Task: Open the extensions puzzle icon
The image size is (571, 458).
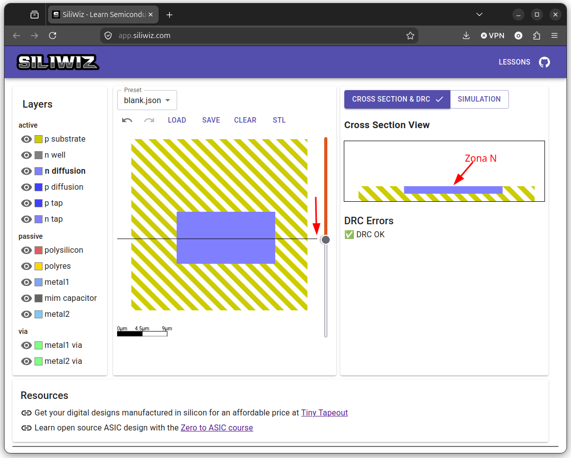Action: pos(536,36)
